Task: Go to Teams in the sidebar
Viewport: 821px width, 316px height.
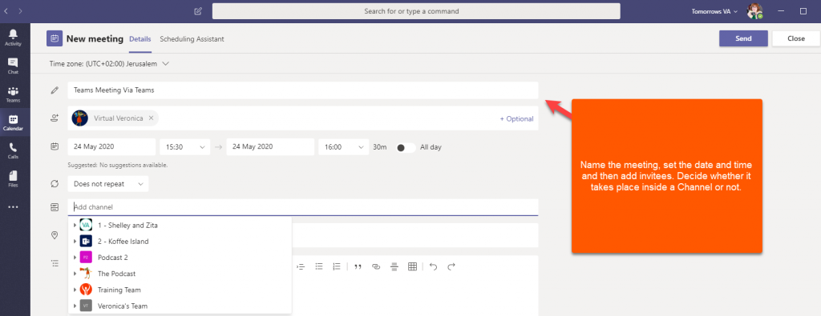Action: [13, 94]
